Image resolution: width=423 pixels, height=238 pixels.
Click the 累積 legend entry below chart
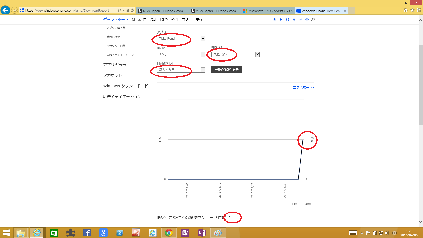click(x=307, y=204)
